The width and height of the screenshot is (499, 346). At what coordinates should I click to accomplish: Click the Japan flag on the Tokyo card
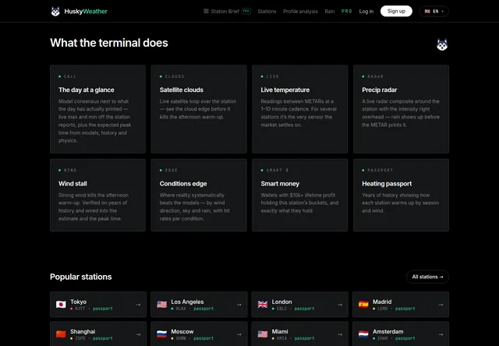pyautogui.click(x=61, y=305)
